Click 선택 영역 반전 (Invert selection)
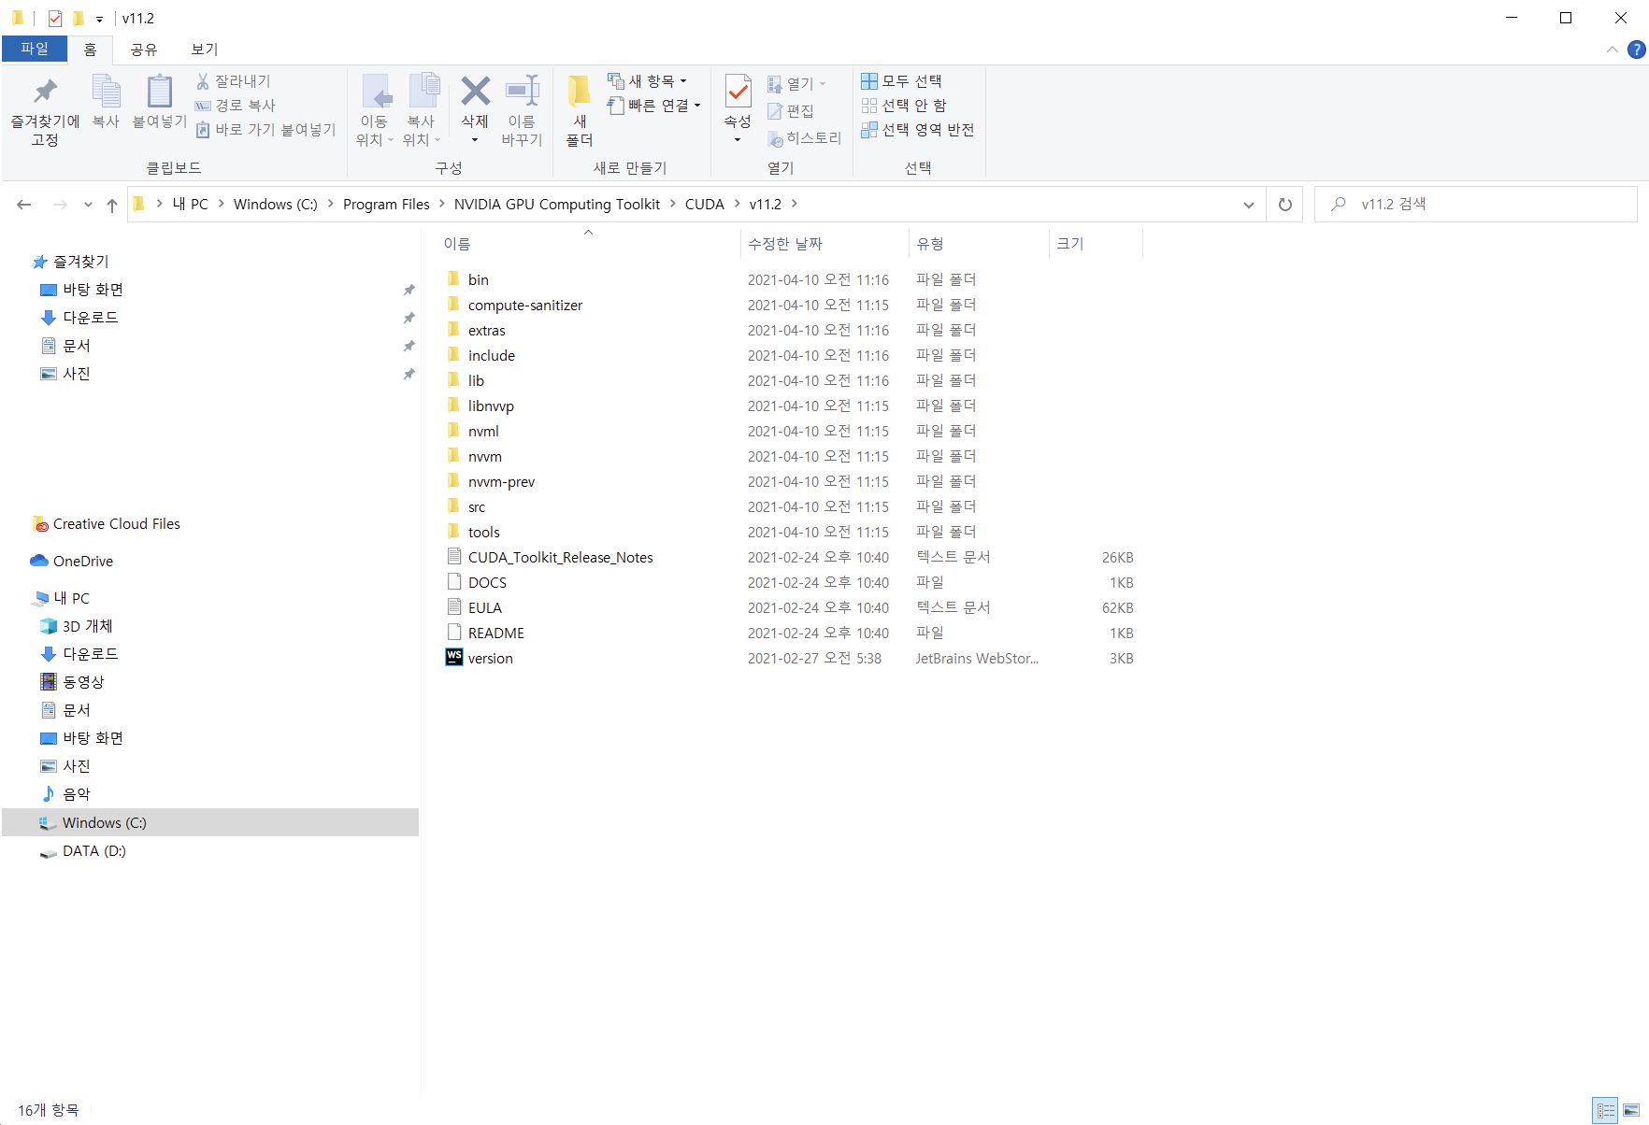This screenshot has height=1125, width=1649. 918,130
